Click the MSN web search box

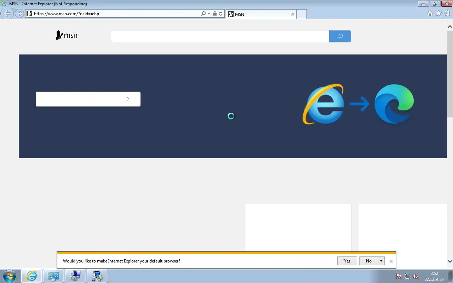point(220,36)
